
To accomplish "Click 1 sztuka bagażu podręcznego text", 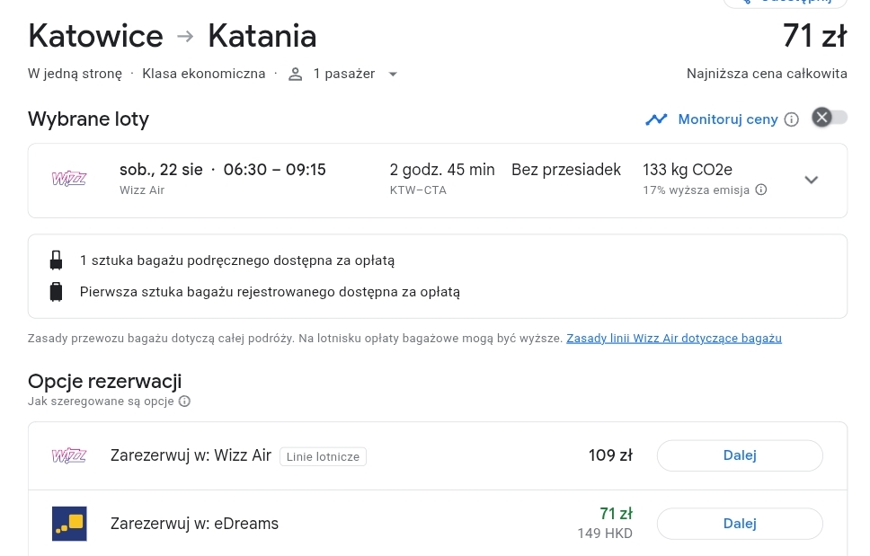I will (237, 260).
